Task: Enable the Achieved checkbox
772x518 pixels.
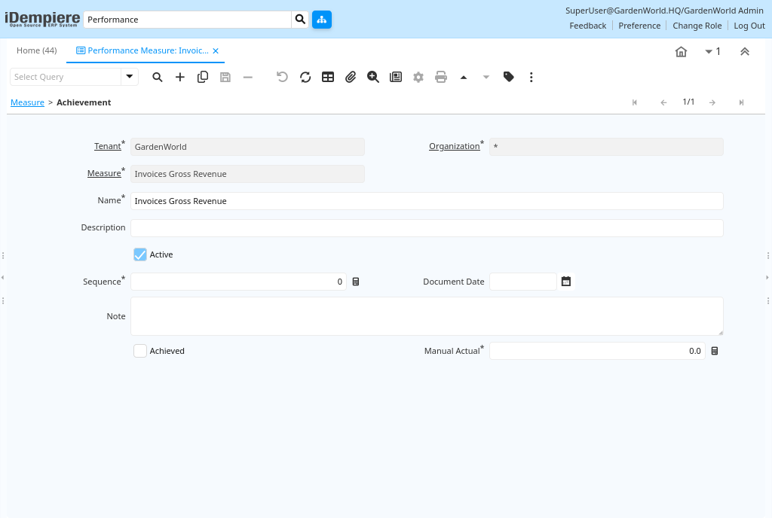Action: click(140, 351)
